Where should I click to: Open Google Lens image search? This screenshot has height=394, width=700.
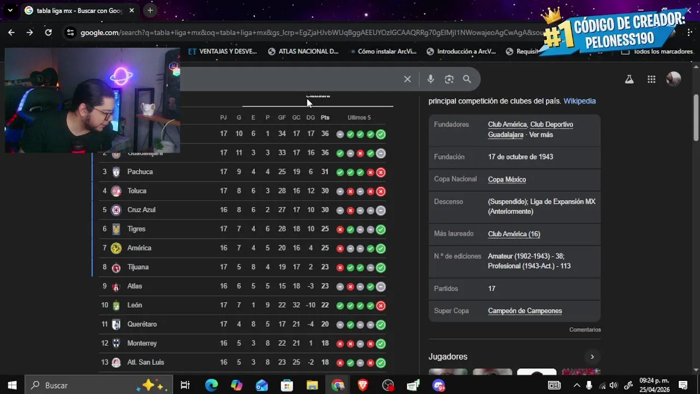[449, 79]
